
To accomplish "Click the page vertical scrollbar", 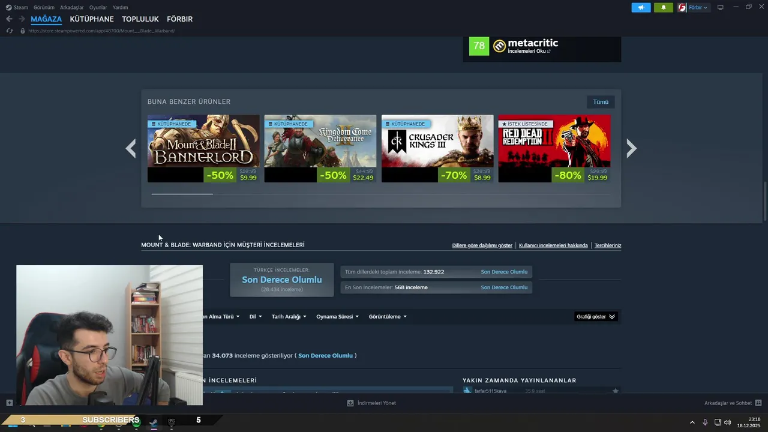I will (x=765, y=201).
